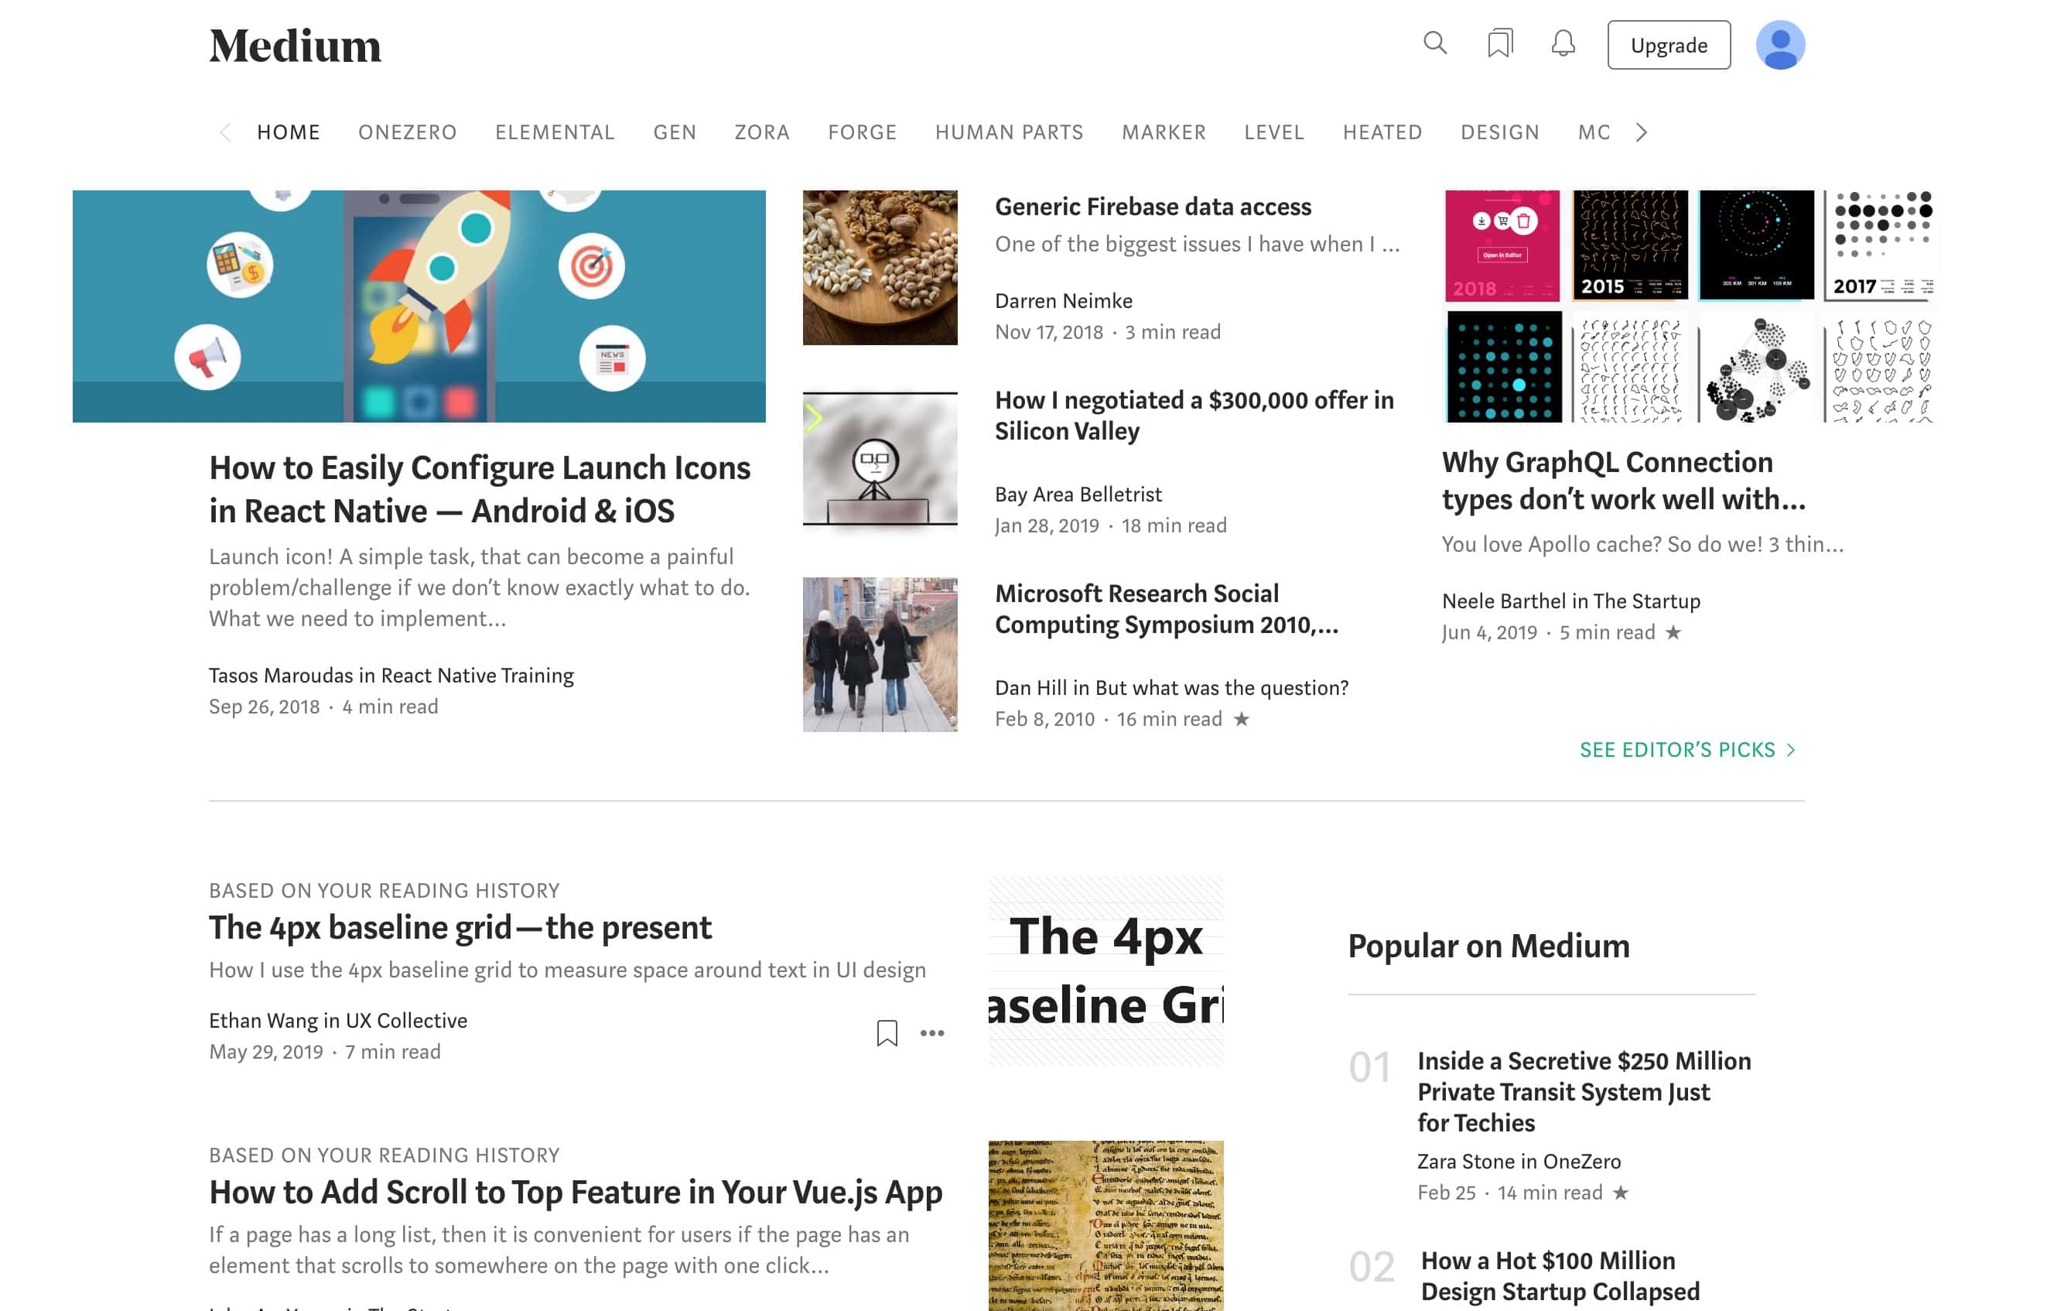Viewport: 2047px width, 1311px height.
Task: Open the notifications bell
Action: pos(1563,43)
